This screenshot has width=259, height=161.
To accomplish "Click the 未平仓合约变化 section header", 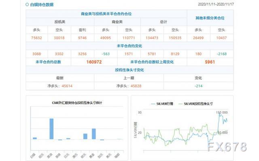I will click(x=129, y=46).
